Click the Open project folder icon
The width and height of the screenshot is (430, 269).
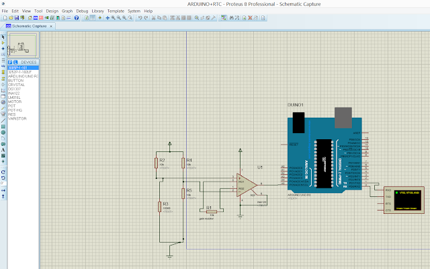tap(11, 18)
